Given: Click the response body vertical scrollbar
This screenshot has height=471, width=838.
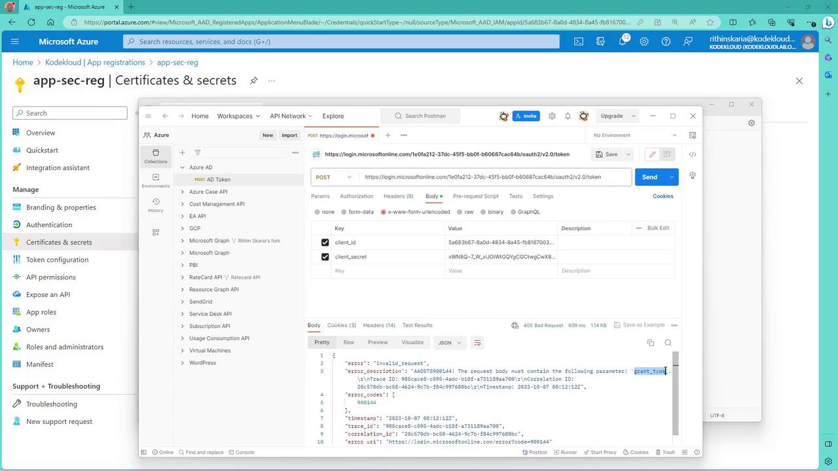Looking at the screenshot, I should [x=676, y=392].
